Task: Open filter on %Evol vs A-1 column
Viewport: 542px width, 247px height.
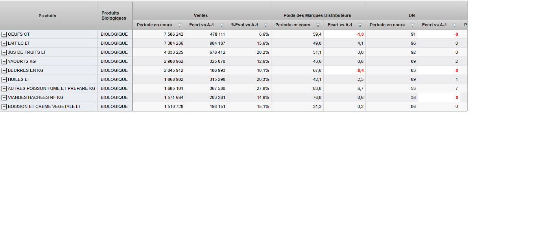Action: [x=265, y=25]
